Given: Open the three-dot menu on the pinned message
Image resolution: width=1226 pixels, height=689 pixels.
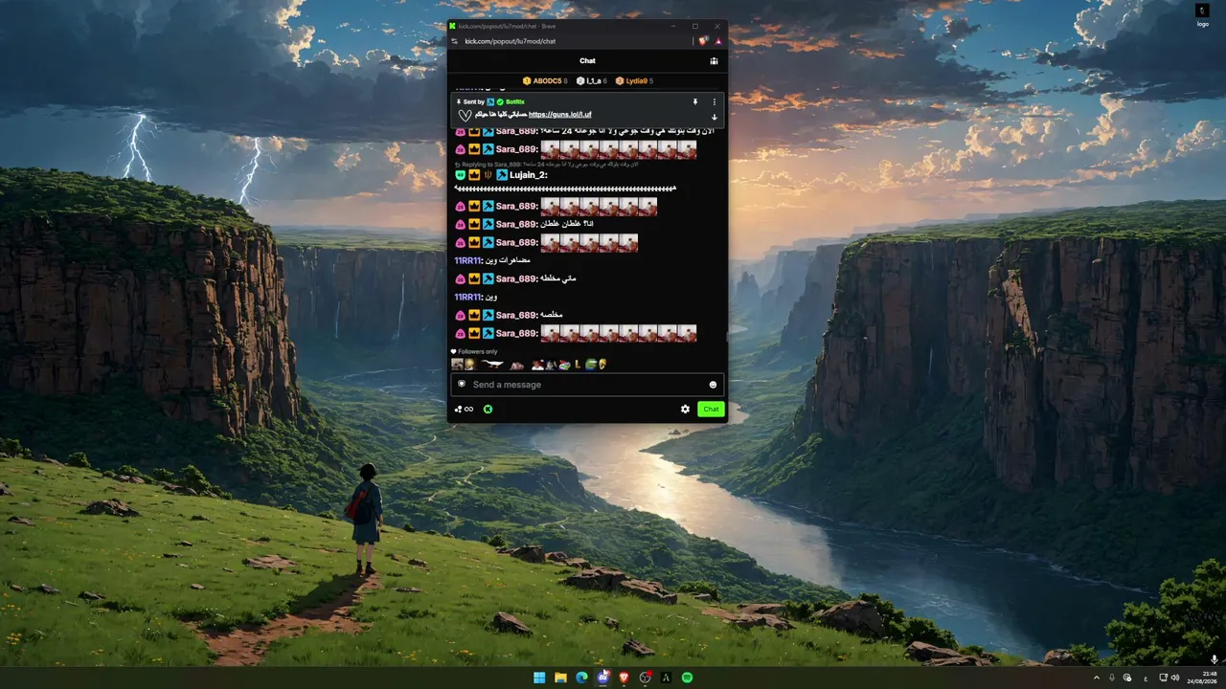Looking at the screenshot, I should coord(714,101).
